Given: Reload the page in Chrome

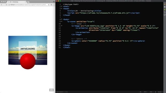Looking at the screenshot, I should click(6, 5).
